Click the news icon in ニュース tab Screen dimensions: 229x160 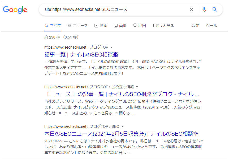[69, 26]
